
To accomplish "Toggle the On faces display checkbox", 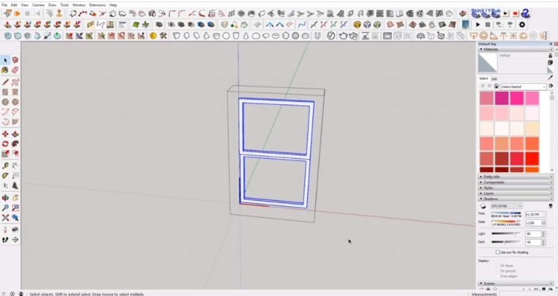I will [498, 266].
